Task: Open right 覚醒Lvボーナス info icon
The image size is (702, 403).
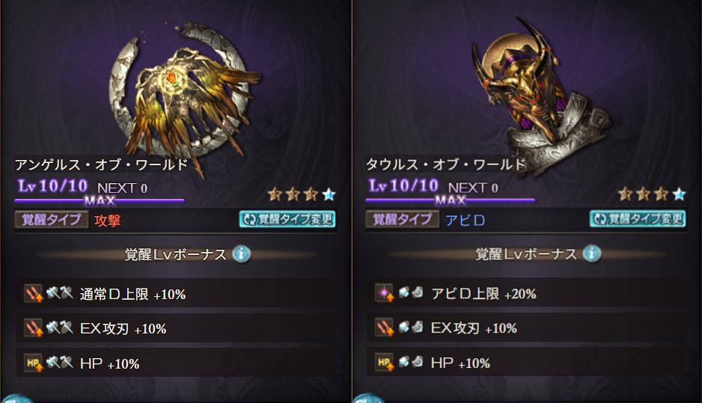Action: (592, 253)
